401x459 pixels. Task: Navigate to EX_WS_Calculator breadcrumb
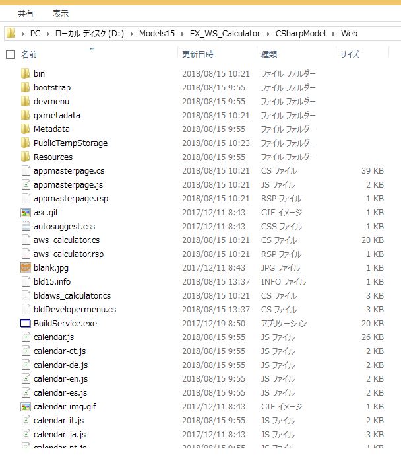(x=225, y=34)
